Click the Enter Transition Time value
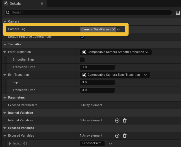This screenshot has height=147, width=181. click(x=97, y=67)
